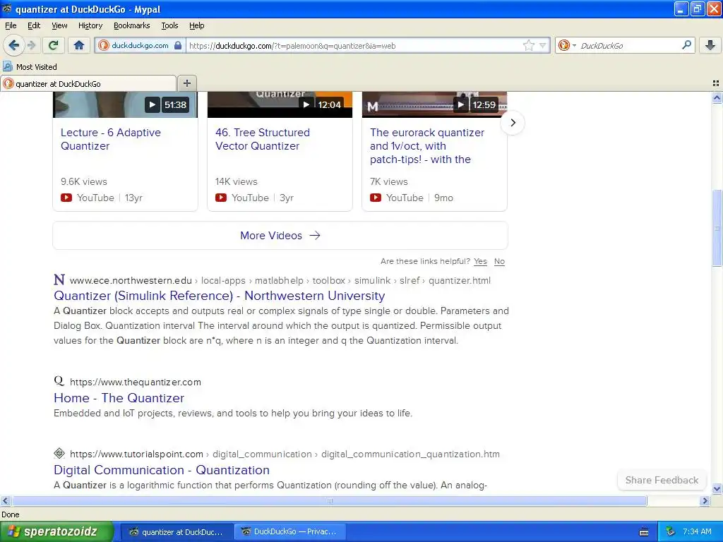
Task: Open Most Visited bookmarks folder
Action: point(30,67)
